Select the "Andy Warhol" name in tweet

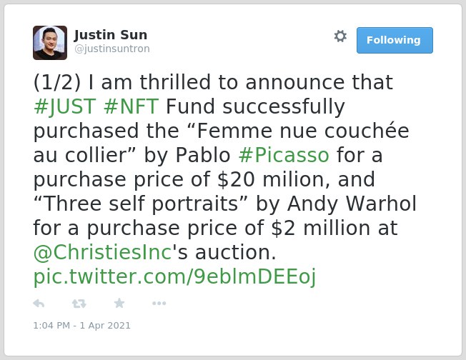coord(352,204)
